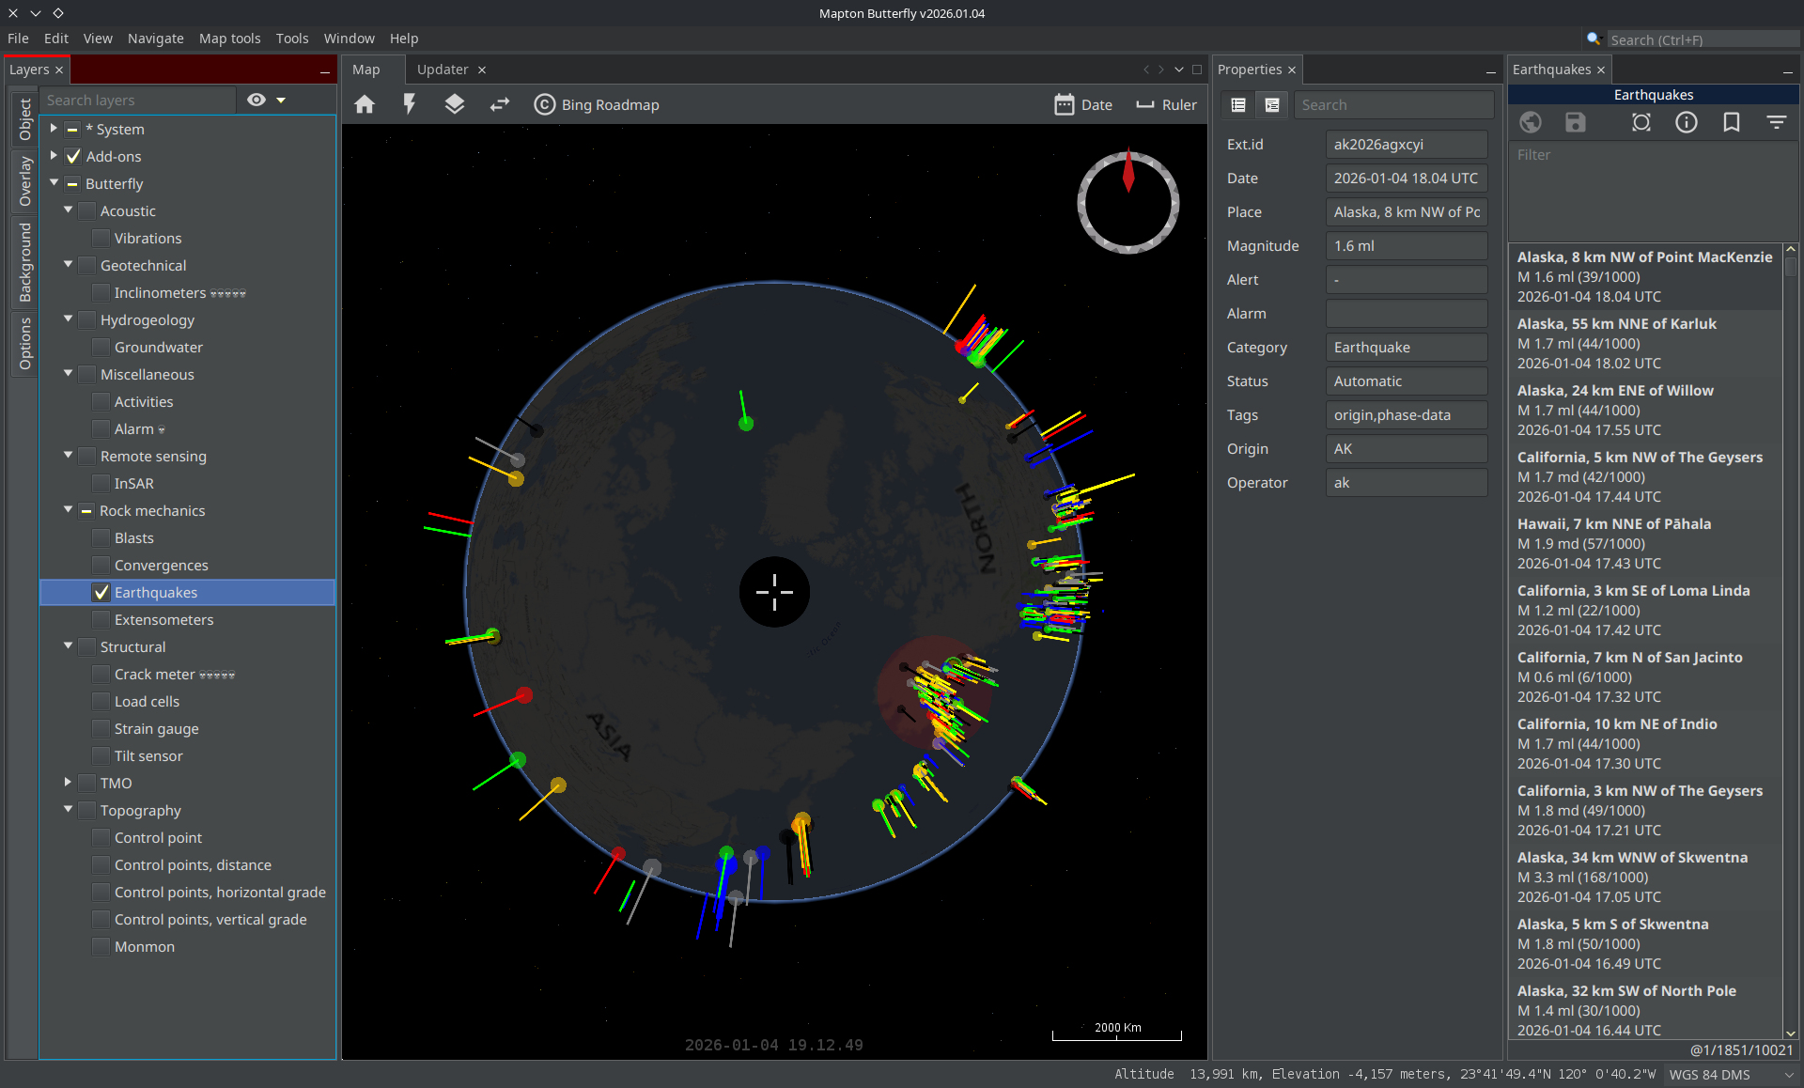Click the bookmark icon in Earthquakes panel
This screenshot has height=1088, width=1804.
click(1732, 123)
